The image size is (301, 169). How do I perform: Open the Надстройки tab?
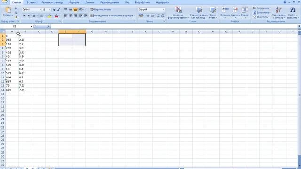(162, 2)
